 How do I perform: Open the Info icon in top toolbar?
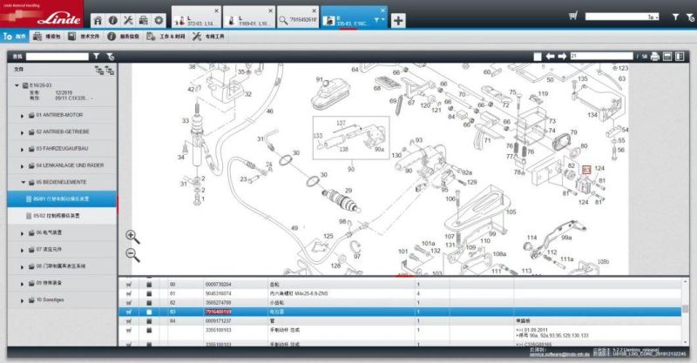pyautogui.click(x=113, y=20)
